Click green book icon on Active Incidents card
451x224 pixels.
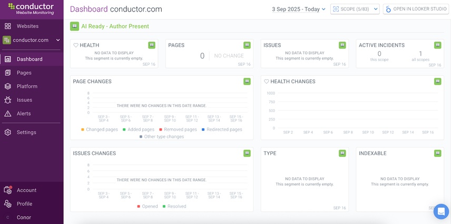(x=437, y=45)
